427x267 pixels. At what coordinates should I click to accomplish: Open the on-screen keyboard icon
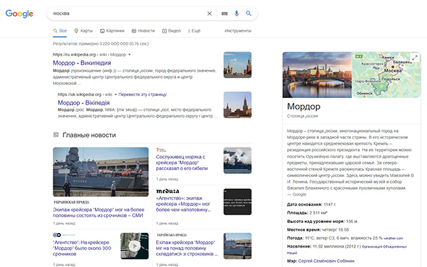224,13
